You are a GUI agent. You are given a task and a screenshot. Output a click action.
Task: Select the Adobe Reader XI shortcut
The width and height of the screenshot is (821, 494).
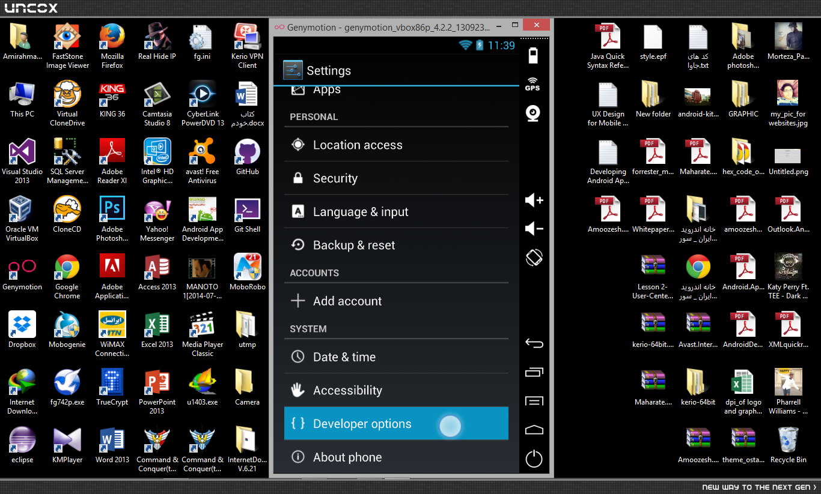112,161
